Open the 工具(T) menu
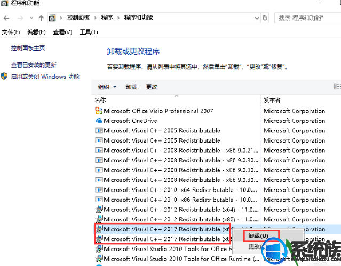Viewport: 341px width, 266px height. pyautogui.click(x=89, y=32)
